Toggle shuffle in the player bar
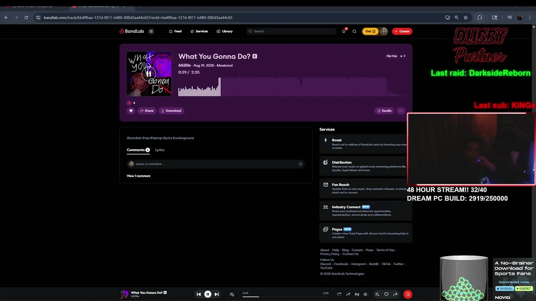Viewport: 536px width, 301px height. click(348, 294)
